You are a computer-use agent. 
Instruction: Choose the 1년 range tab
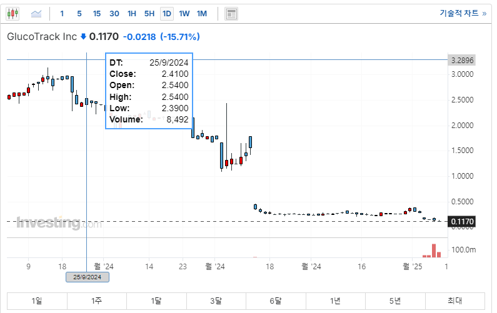point(336,301)
